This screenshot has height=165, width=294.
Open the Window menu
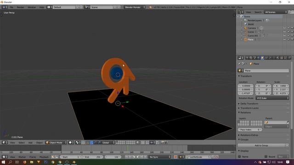[x=32, y=7]
